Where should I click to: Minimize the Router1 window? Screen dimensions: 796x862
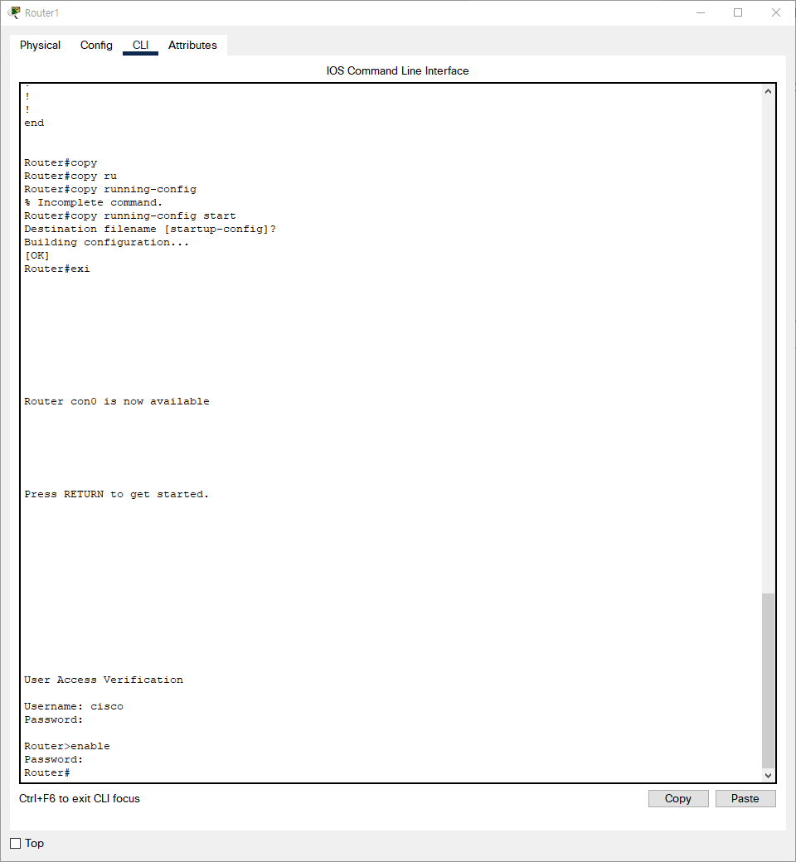[701, 12]
